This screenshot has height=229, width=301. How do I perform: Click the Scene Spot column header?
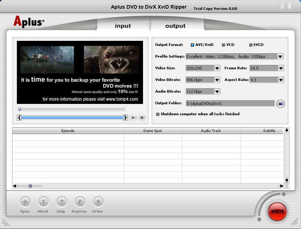(x=153, y=131)
